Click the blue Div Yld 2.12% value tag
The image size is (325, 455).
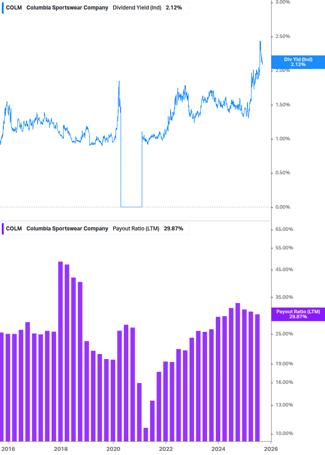298,62
